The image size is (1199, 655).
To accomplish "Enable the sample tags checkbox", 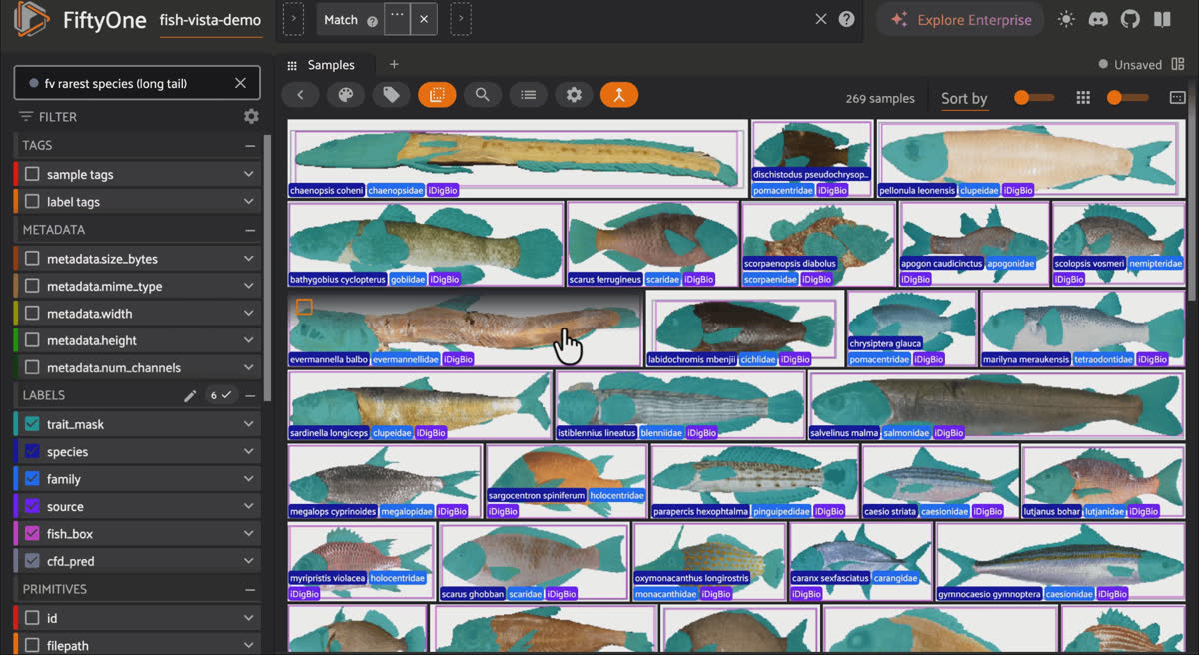I will pos(33,174).
